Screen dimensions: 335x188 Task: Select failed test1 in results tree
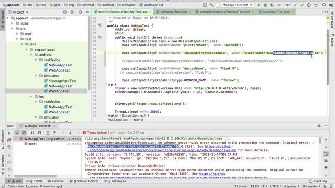point(32,144)
